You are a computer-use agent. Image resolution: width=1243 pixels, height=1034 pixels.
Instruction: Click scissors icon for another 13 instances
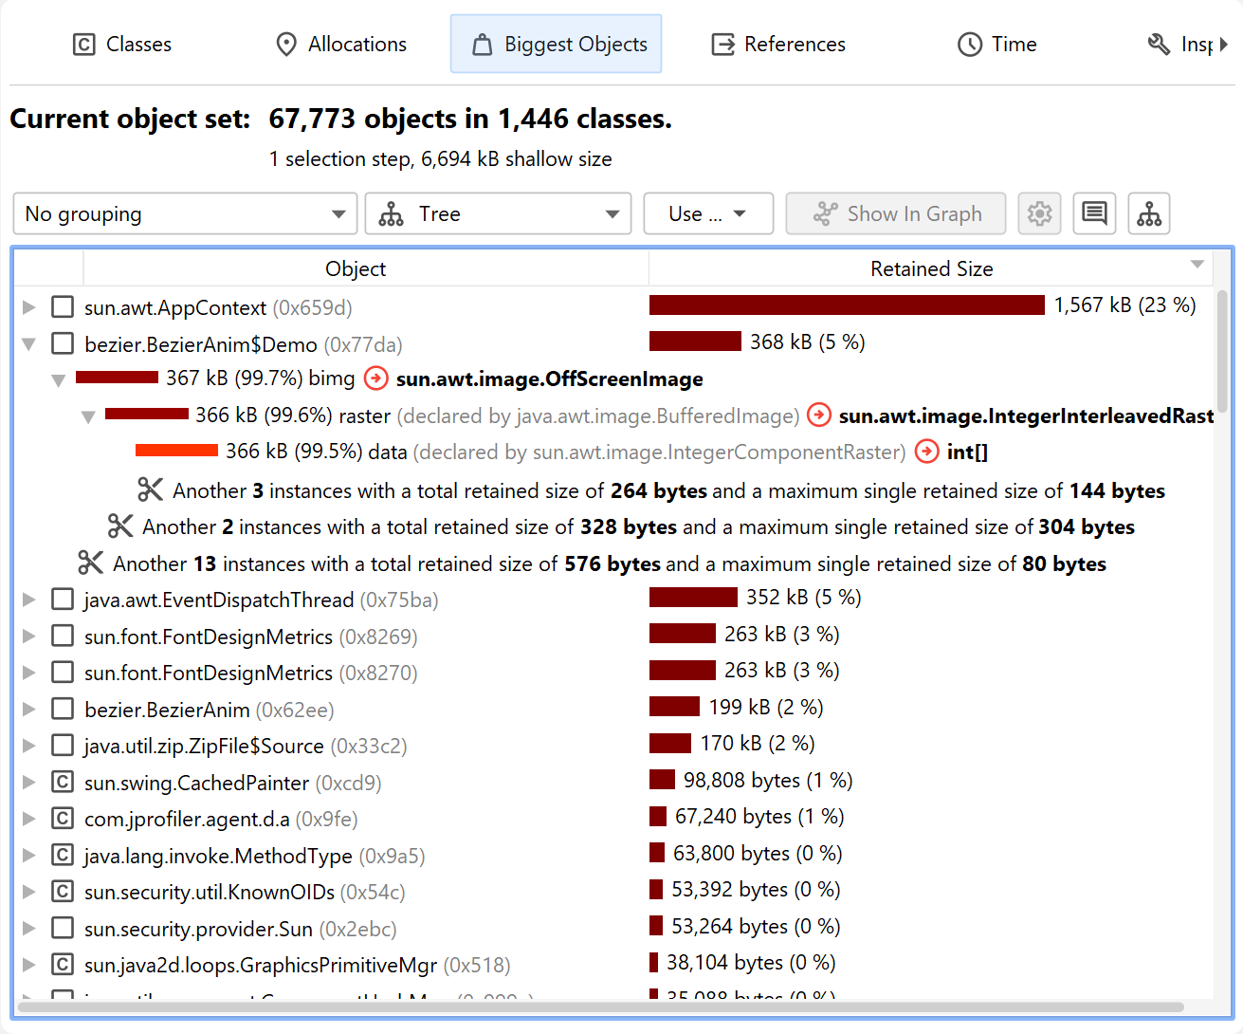tap(91, 563)
